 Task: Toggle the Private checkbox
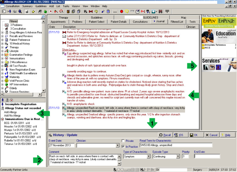tap(123, 141)
